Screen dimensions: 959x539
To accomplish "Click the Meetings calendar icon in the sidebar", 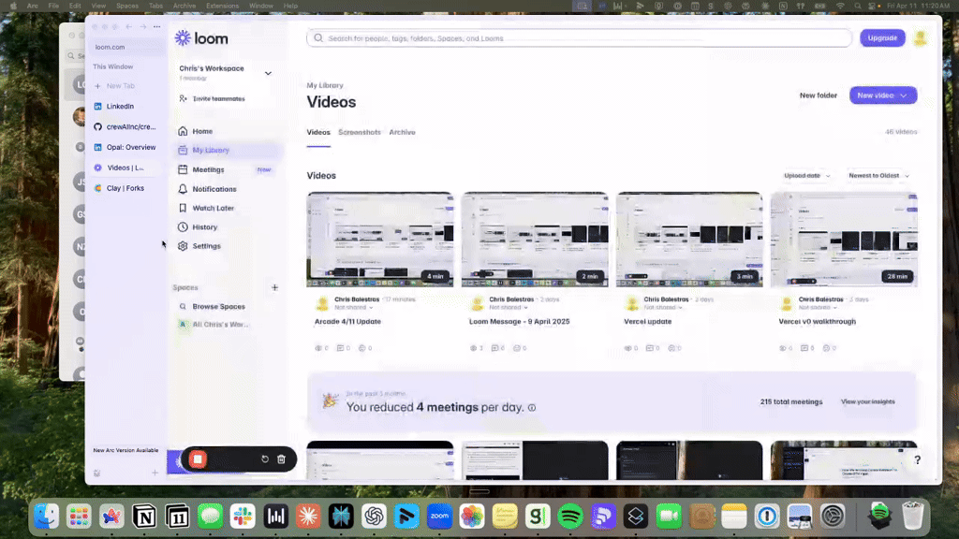I will pos(184,169).
